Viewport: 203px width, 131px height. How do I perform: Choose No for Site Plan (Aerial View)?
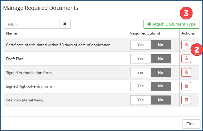click(160, 100)
